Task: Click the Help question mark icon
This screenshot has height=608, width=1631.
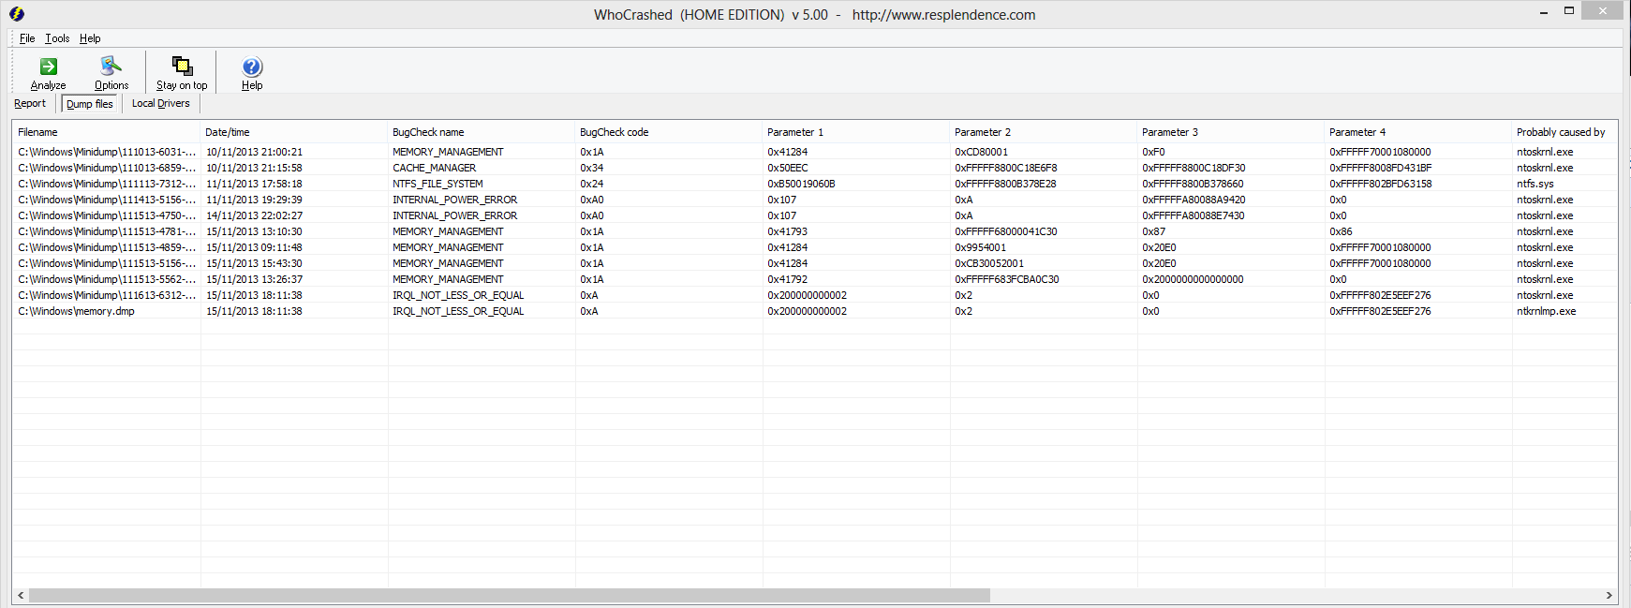Action: click(x=252, y=67)
